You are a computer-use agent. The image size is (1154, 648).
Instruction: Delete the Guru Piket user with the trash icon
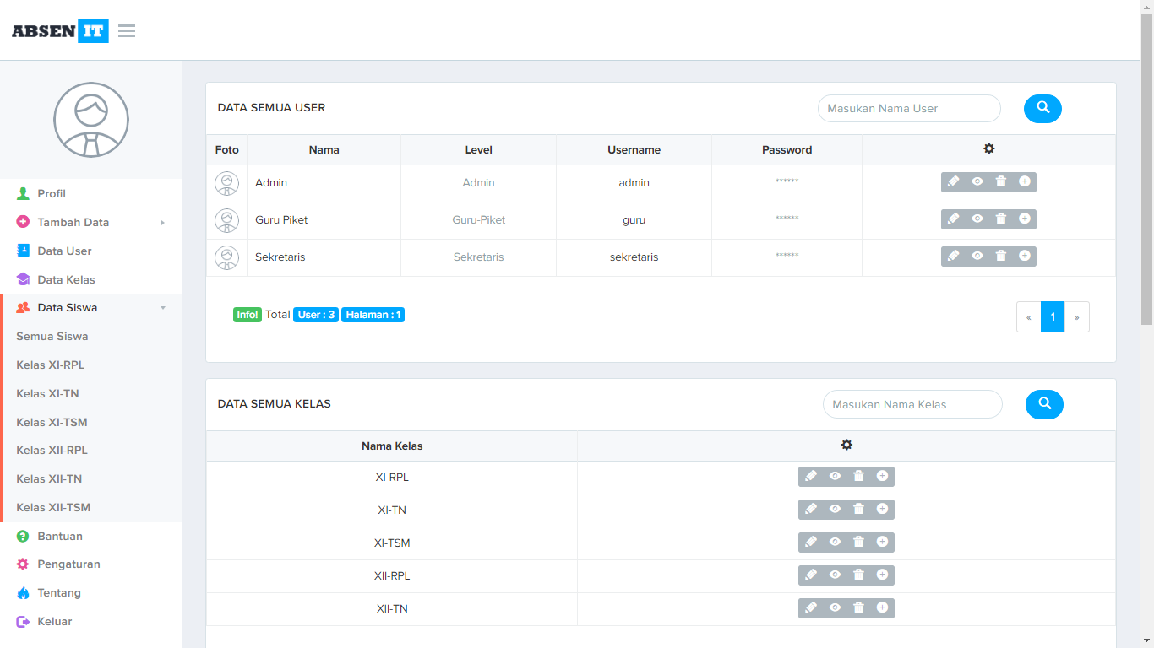click(x=1001, y=219)
